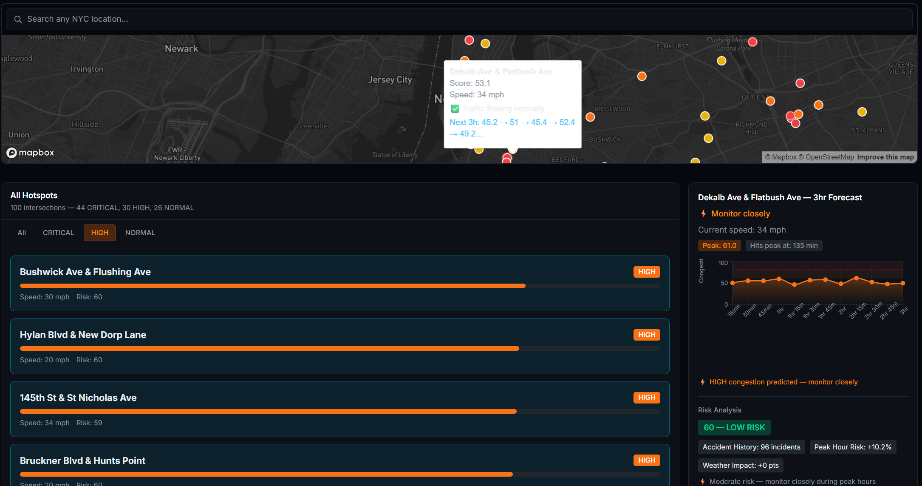Show NORMAL hotspots only
This screenshot has width=922, height=486.
point(140,233)
